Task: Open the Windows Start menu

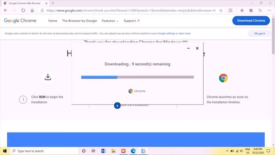Action: [5, 151]
